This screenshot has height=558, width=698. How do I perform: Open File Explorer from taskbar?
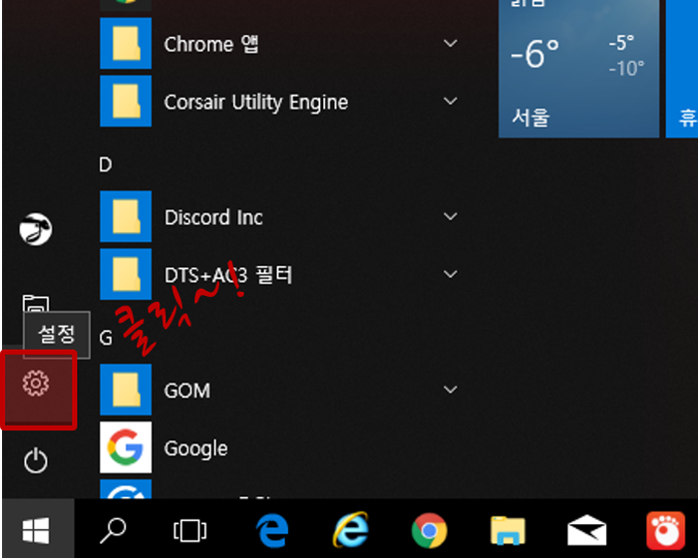point(508,530)
